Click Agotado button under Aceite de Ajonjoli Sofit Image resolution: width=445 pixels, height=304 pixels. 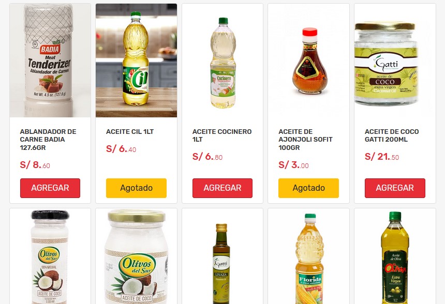308,188
